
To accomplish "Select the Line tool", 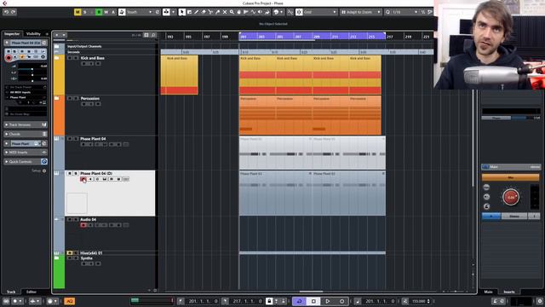I will (x=253, y=12).
